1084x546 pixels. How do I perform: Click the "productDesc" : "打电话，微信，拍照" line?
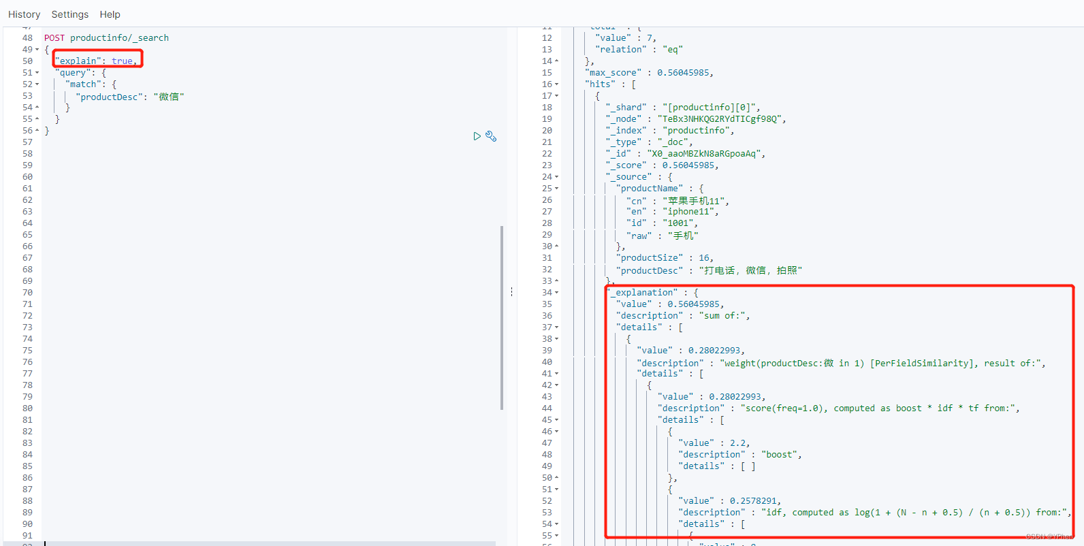coord(709,270)
